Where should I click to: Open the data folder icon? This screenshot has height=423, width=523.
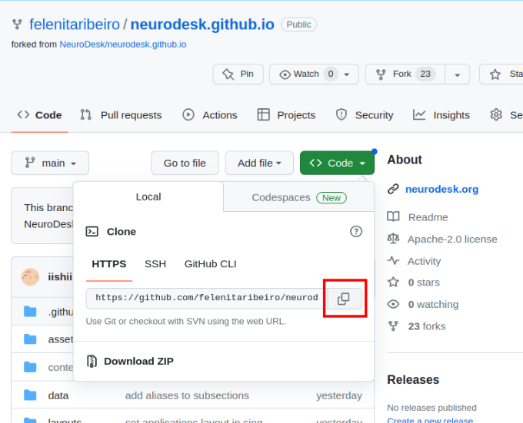(30, 395)
